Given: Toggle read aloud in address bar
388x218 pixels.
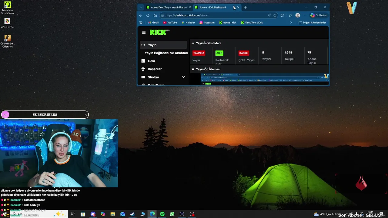Looking at the screenshot, I should pos(269,15).
